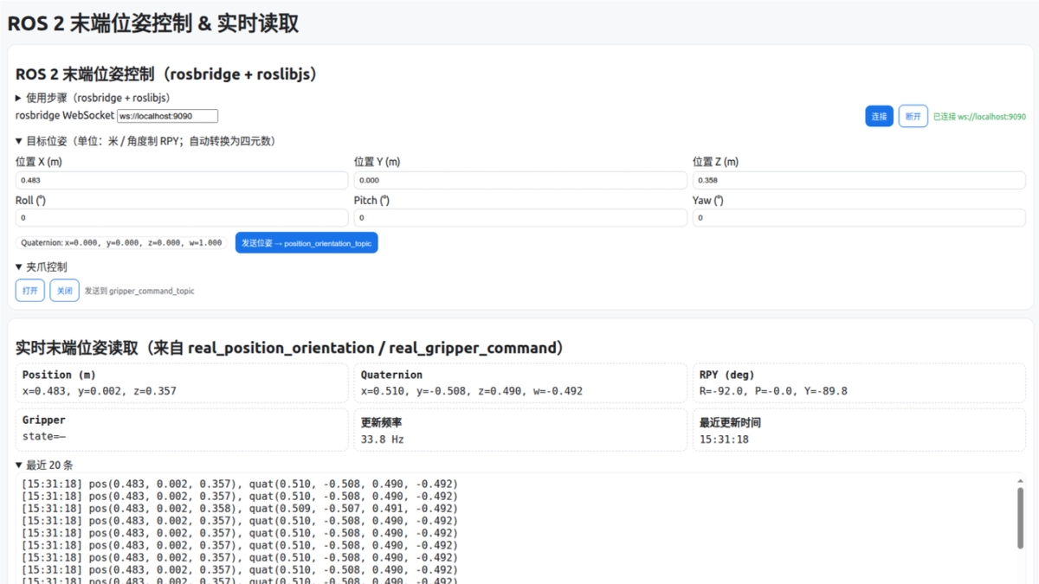This screenshot has height=584, width=1039.
Task: Select the 位置 Y (m) input field
Action: 520,180
